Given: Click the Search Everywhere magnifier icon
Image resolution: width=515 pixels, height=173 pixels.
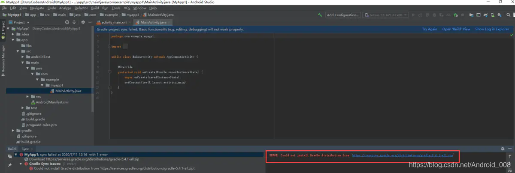Looking at the screenshot, I should tap(509, 15).
